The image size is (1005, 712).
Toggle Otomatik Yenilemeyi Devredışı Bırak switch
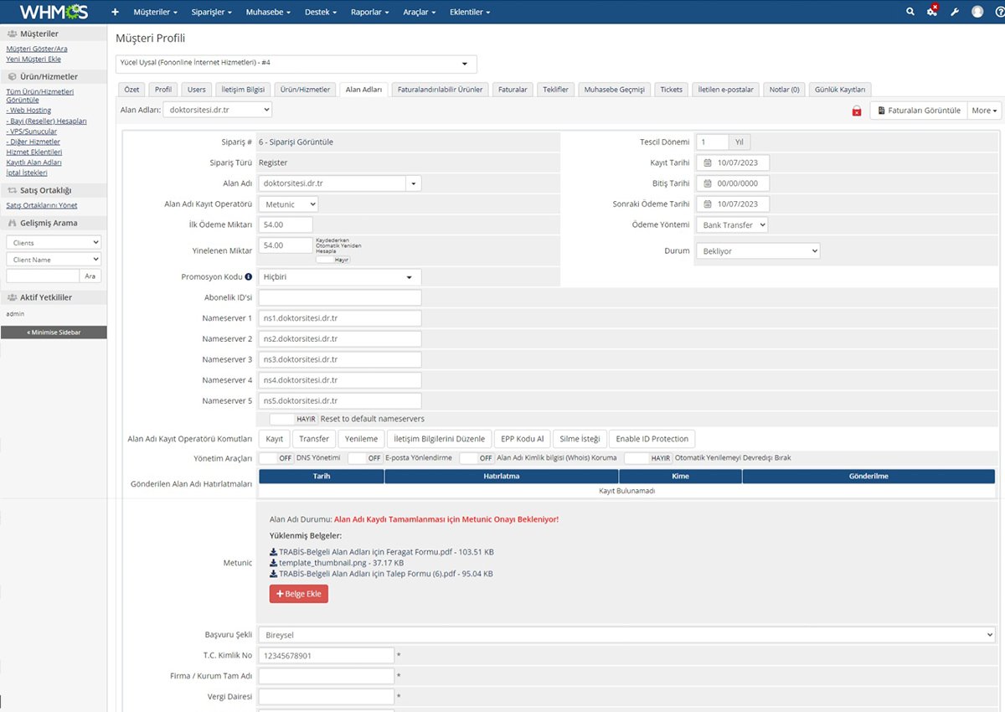click(648, 458)
